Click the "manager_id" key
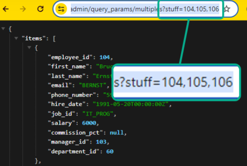Viewport: 247px width, 166px height. 68,142
